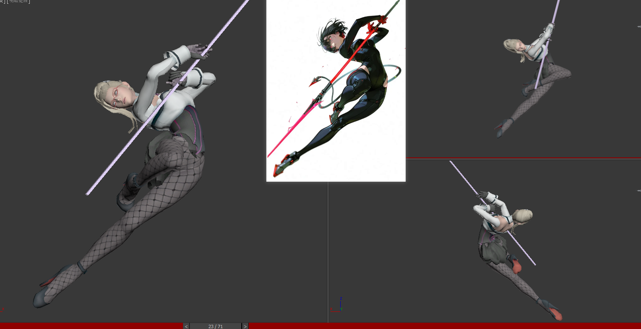The height and width of the screenshot is (329, 641).
Task: Select the floating black-suit spear reference image
Action: tap(336, 90)
